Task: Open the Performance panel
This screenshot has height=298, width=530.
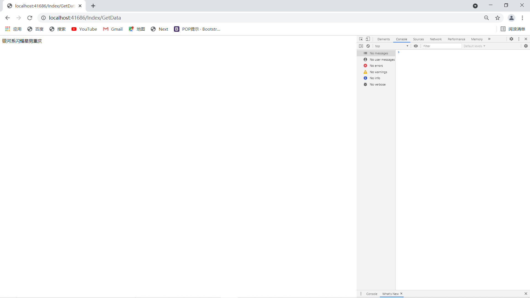Action: (456, 39)
